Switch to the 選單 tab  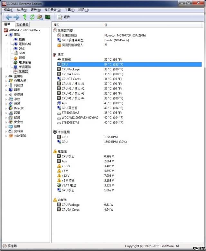(7, 24)
